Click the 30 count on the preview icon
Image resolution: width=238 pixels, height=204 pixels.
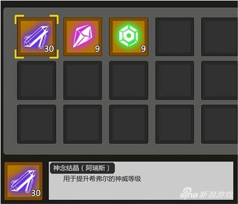click(x=36, y=193)
